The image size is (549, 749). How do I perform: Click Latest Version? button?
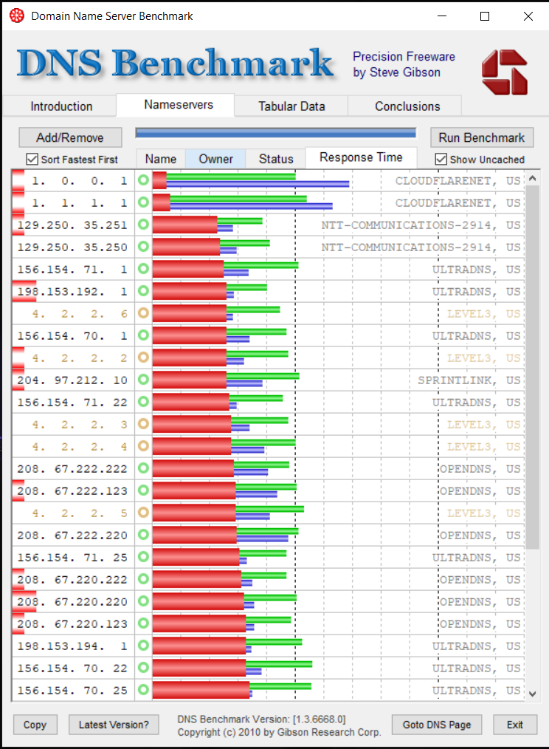click(114, 725)
